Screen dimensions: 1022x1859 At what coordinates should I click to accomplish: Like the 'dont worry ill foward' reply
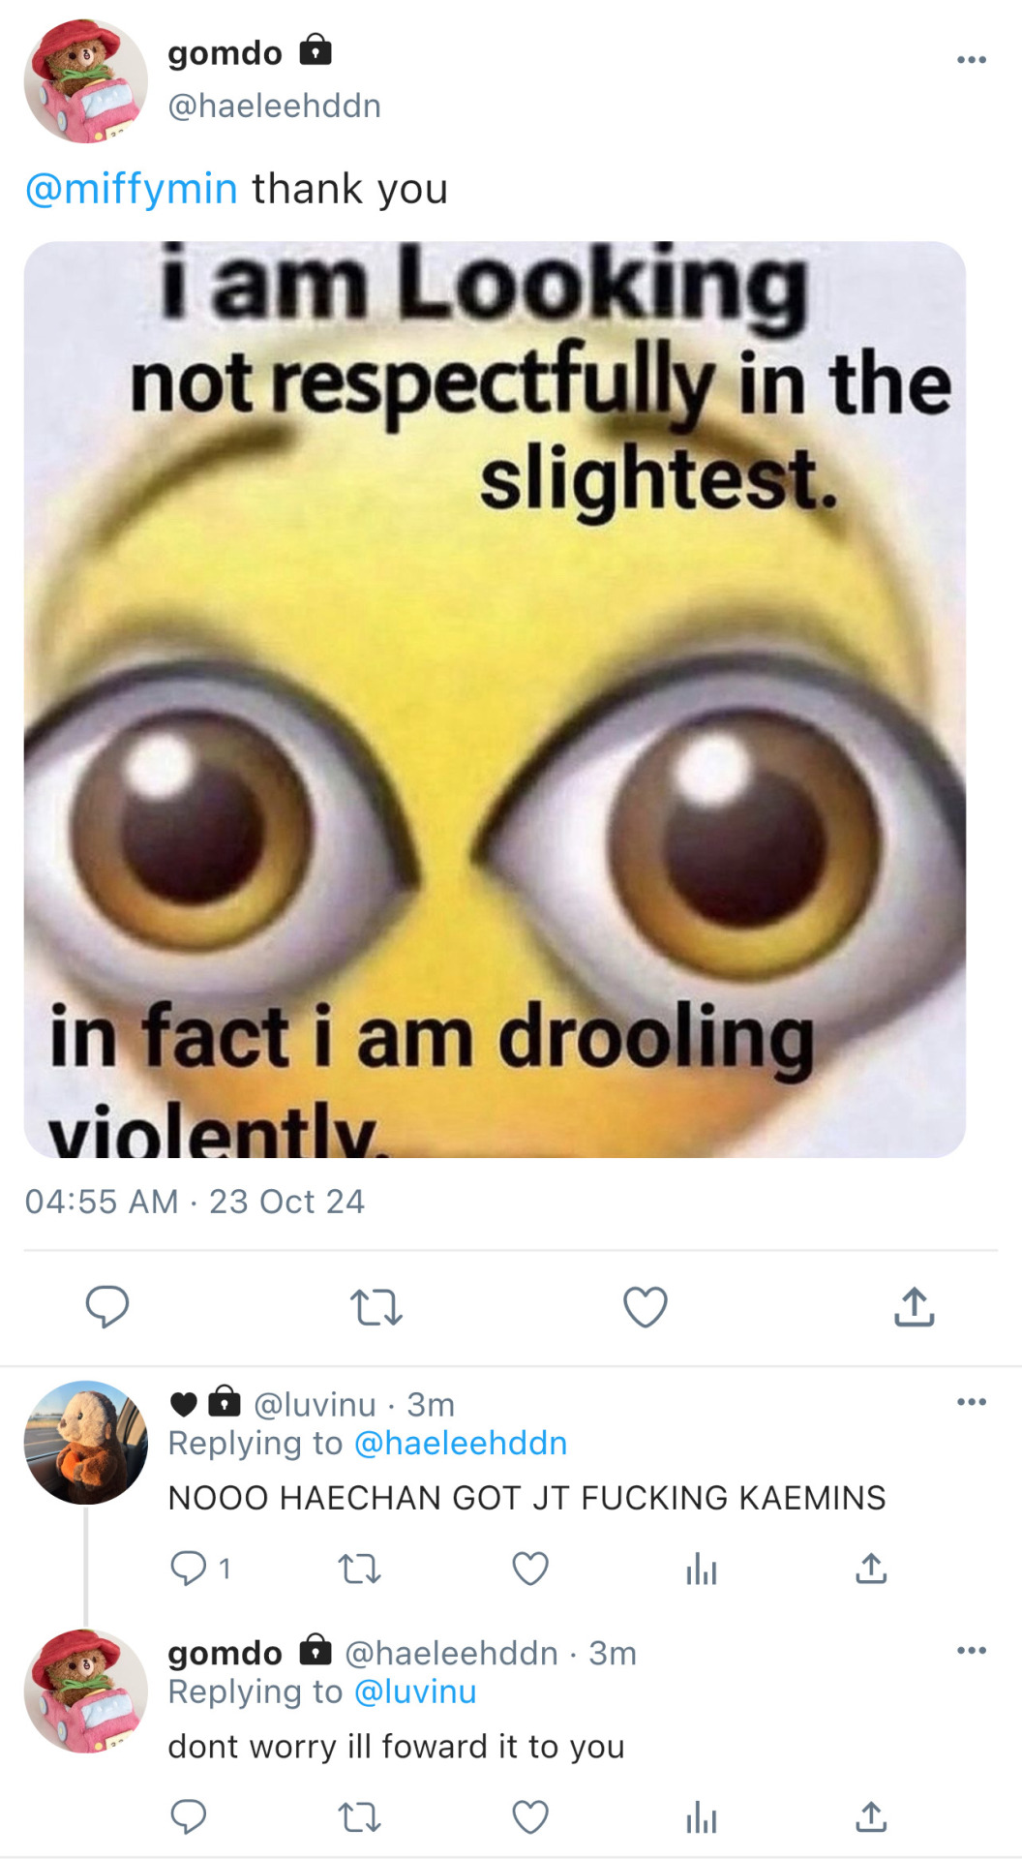[530, 1817]
